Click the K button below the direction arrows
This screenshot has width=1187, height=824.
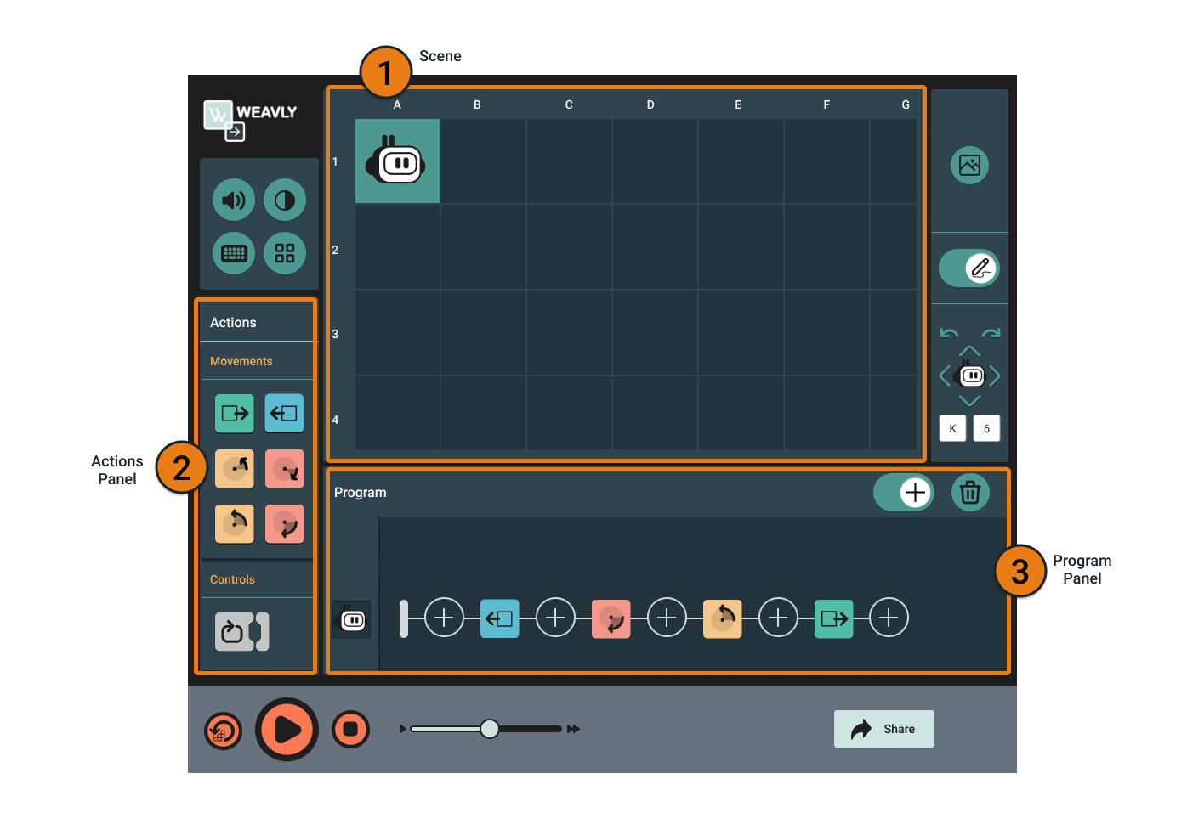(x=952, y=428)
